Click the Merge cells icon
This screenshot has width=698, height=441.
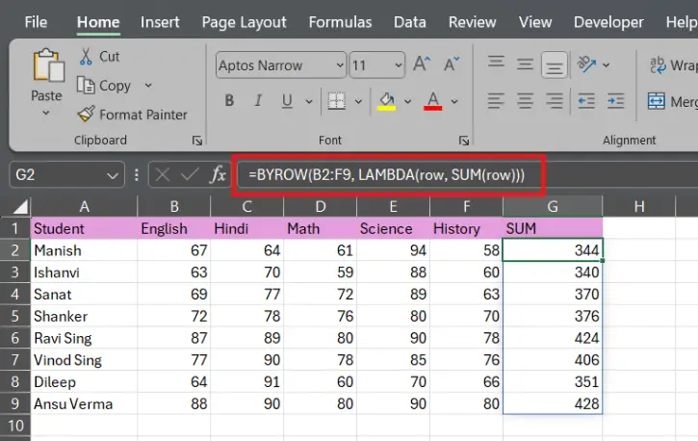point(657,101)
